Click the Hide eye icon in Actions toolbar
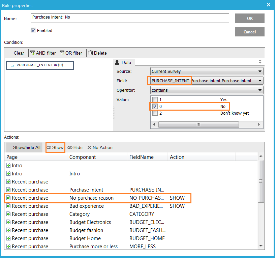 pos(70,147)
